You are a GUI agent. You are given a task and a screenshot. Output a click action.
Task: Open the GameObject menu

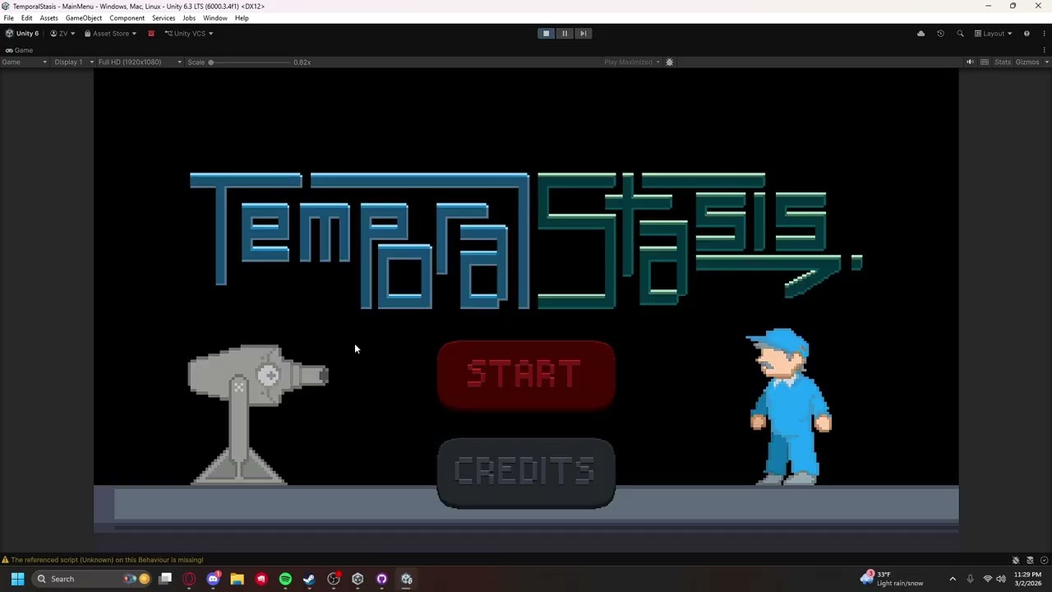click(x=84, y=18)
